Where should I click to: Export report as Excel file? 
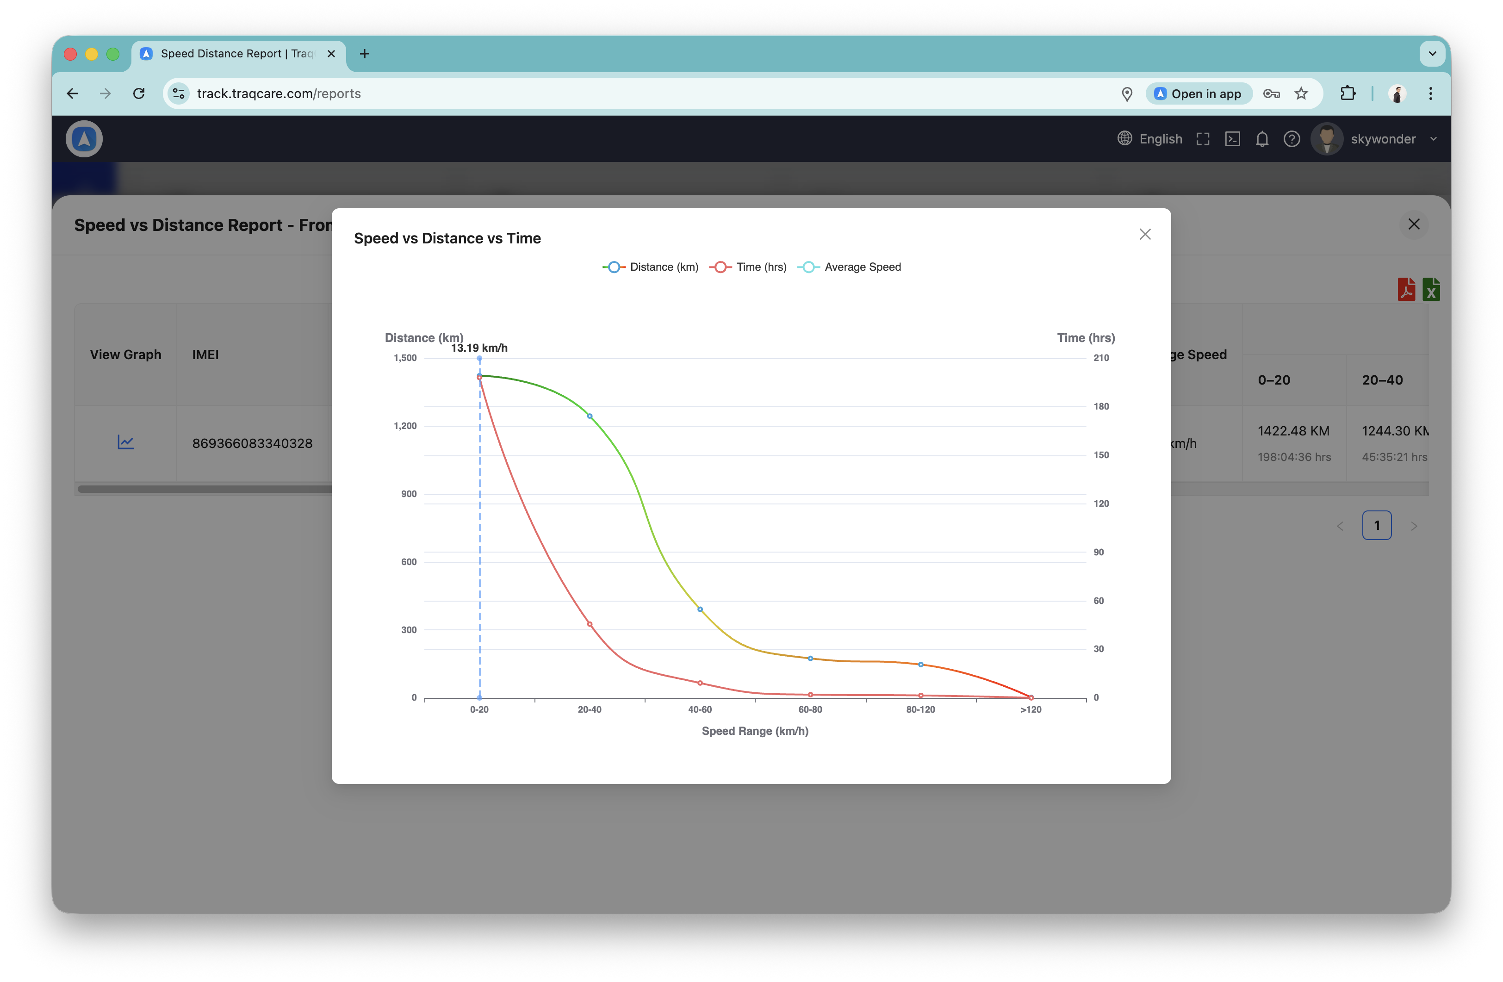coord(1431,289)
